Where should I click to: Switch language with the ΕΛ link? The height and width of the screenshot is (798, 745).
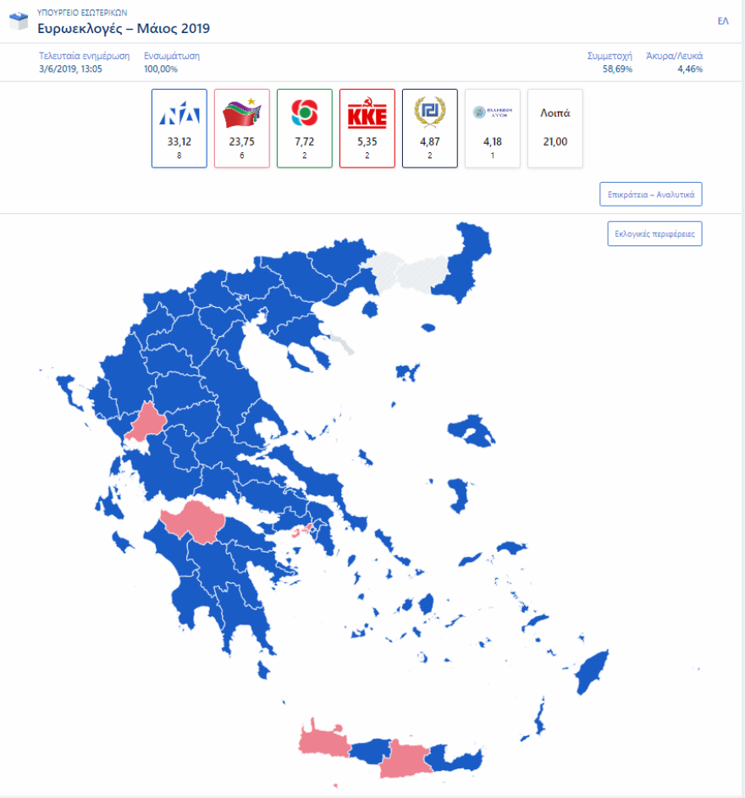coord(724,20)
